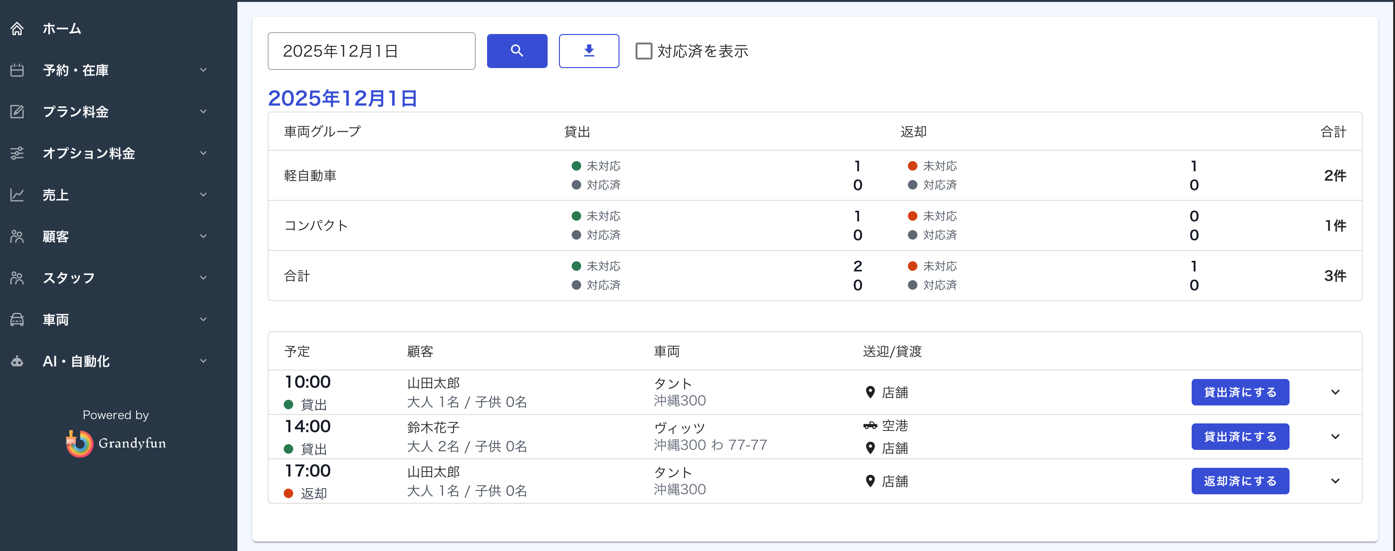
Task: Click the download icon button
Action: click(589, 51)
